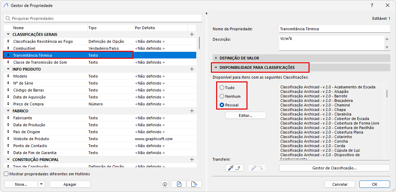Select Data de Fim de Garantia property

pyautogui.click(x=100, y=153)
